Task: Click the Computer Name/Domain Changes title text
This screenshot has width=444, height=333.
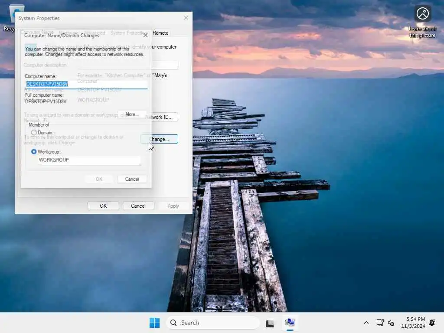Action: coord(62,36)
